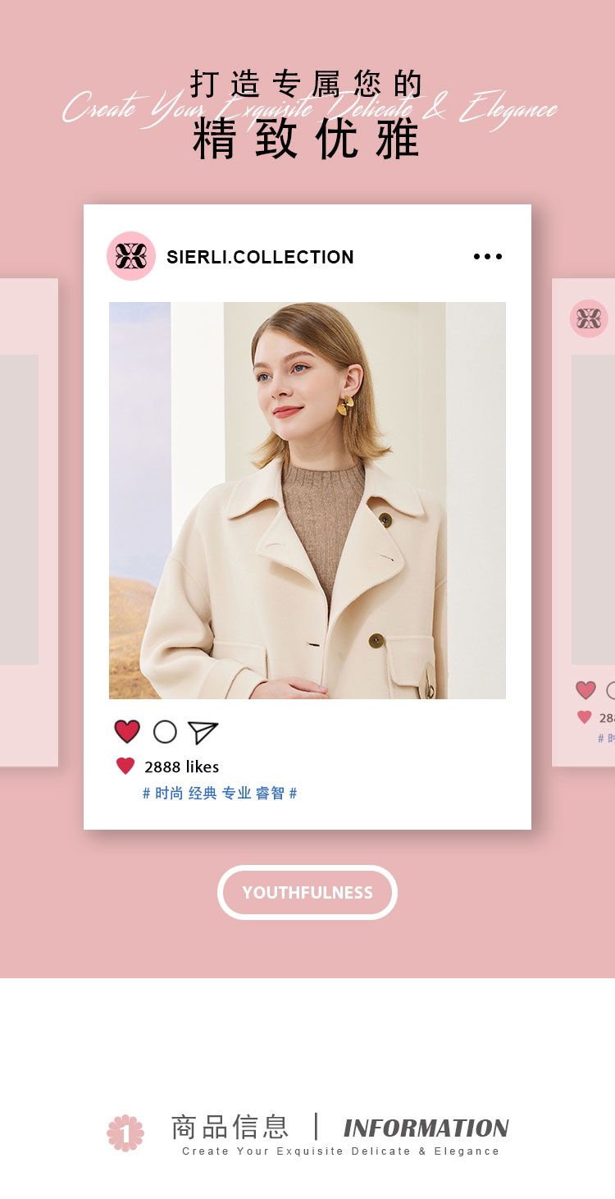Click the model photo in the post
This screenshot has height=1199, width=615.
(x=307, y=501)
